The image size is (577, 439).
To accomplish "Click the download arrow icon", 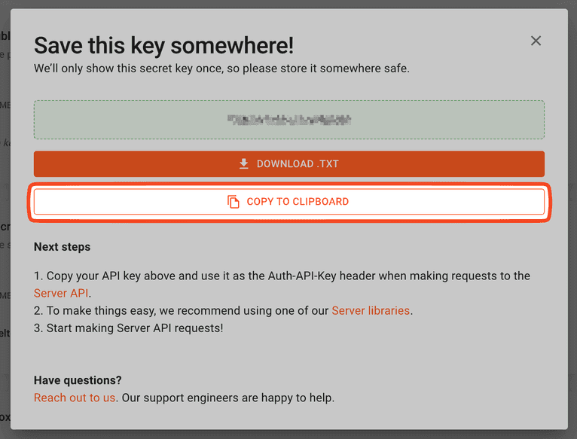I will [x=243, y=164].
